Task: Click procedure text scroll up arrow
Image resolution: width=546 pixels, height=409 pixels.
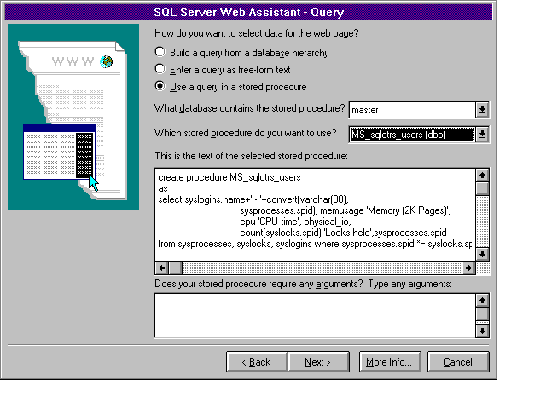Action: tap(482, 176)
